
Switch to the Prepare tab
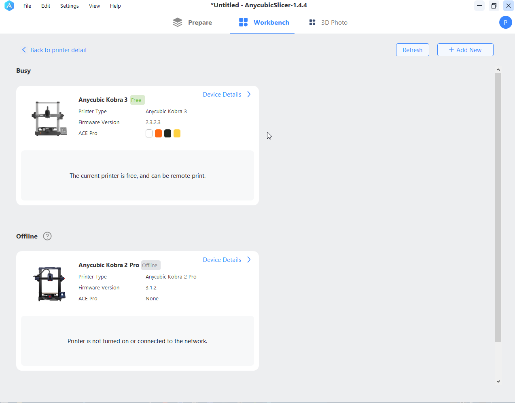[192, 23]
